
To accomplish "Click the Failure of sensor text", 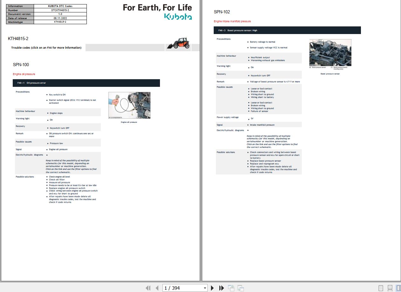I will coord(259,111).
